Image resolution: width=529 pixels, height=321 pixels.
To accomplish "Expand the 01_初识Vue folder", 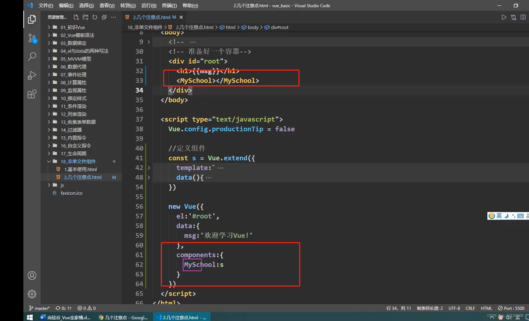I will (x=81, y=27).
